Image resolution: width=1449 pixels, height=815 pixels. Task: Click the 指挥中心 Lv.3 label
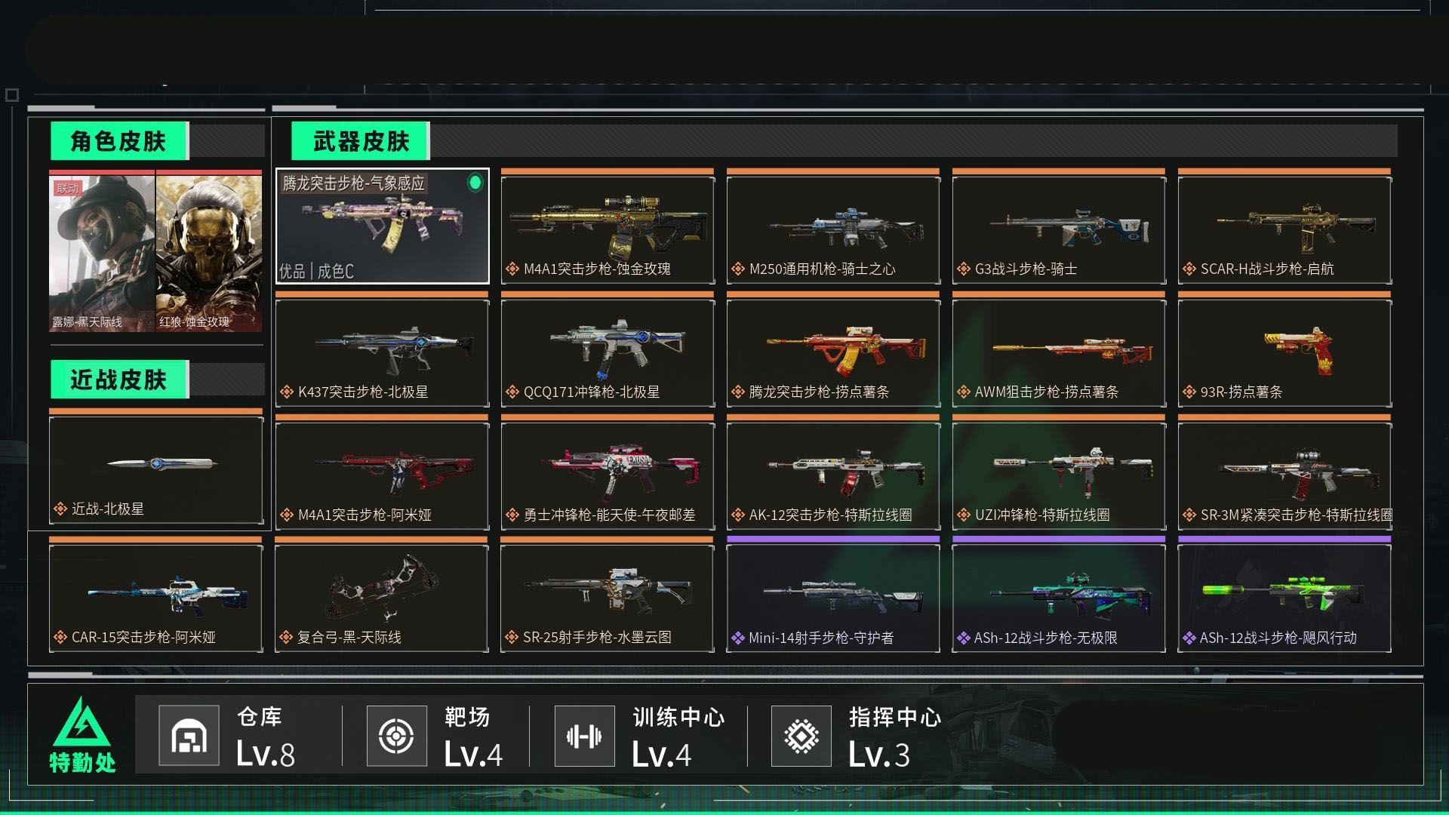click(878, 754)
